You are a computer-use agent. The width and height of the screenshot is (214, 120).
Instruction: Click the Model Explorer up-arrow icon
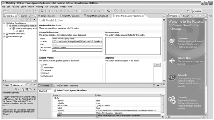click(x=27, y=20)
